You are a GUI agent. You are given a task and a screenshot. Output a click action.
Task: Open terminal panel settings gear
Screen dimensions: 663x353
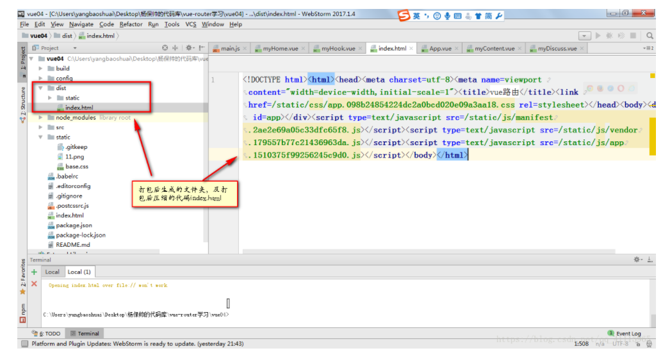[x=637, y=260]
